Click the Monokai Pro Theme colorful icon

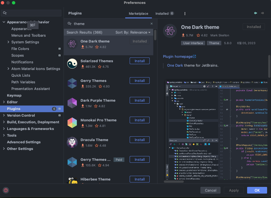(x=72, y=123)
